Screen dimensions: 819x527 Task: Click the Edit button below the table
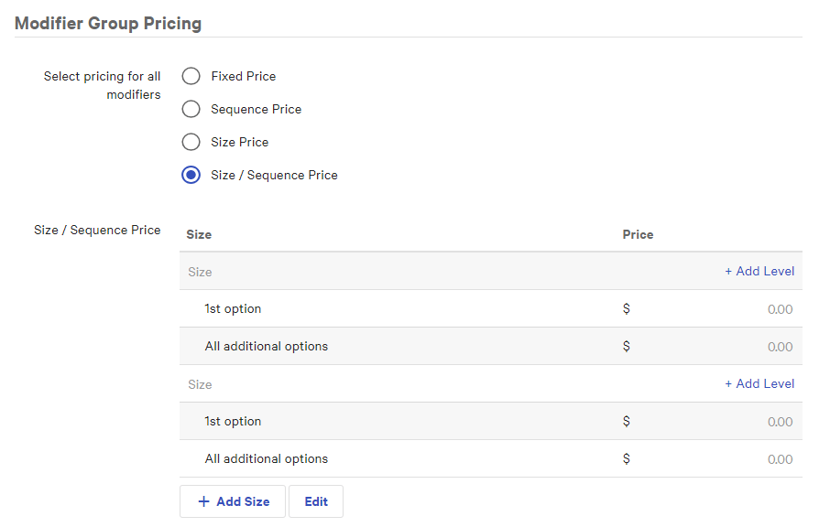[x=315, y=500]
